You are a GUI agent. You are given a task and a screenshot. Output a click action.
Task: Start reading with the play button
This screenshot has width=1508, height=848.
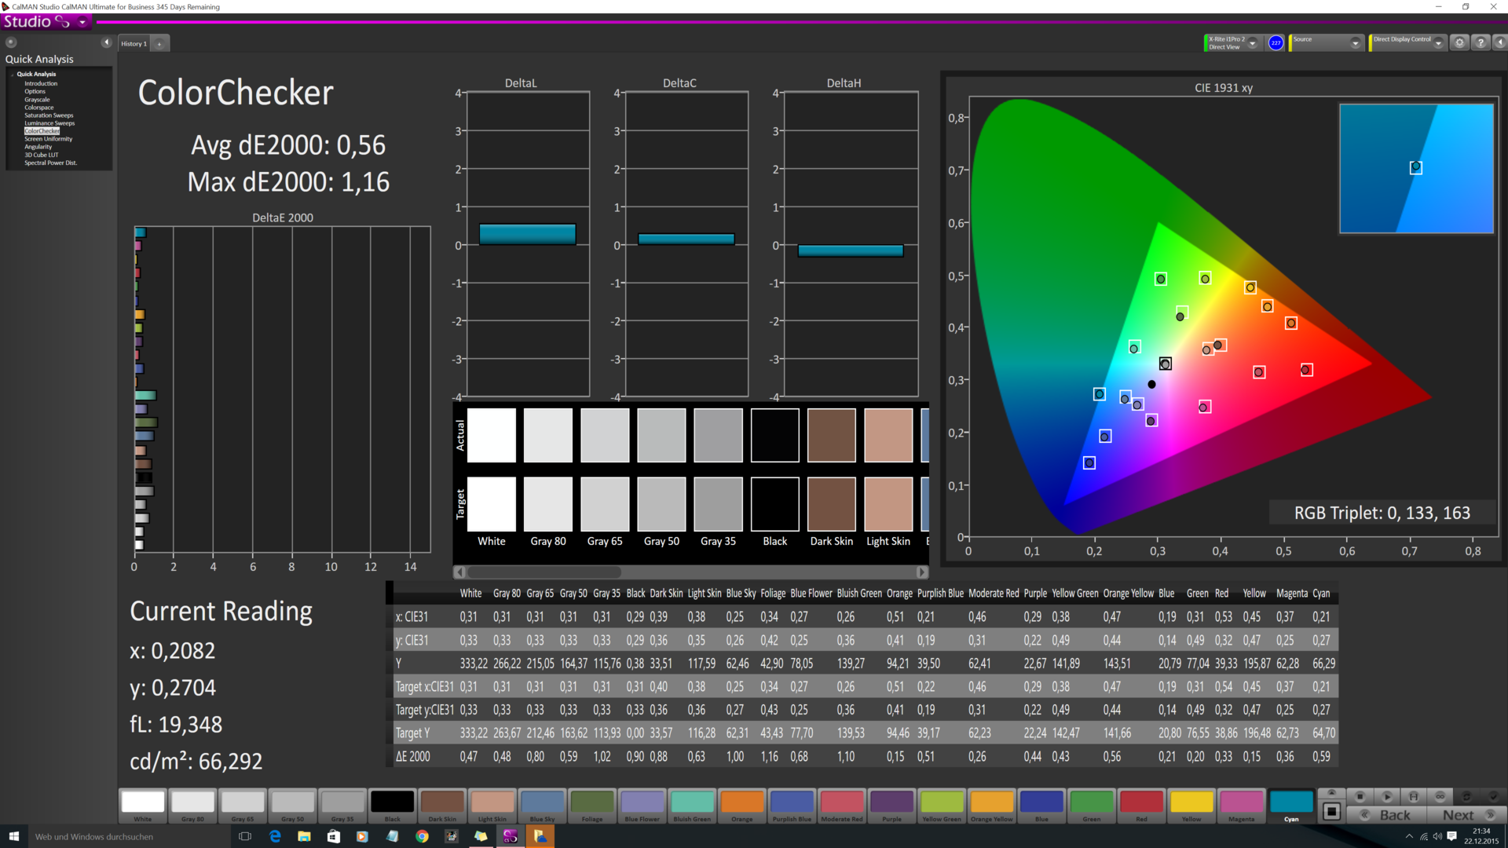click(x=1387, y=796)
